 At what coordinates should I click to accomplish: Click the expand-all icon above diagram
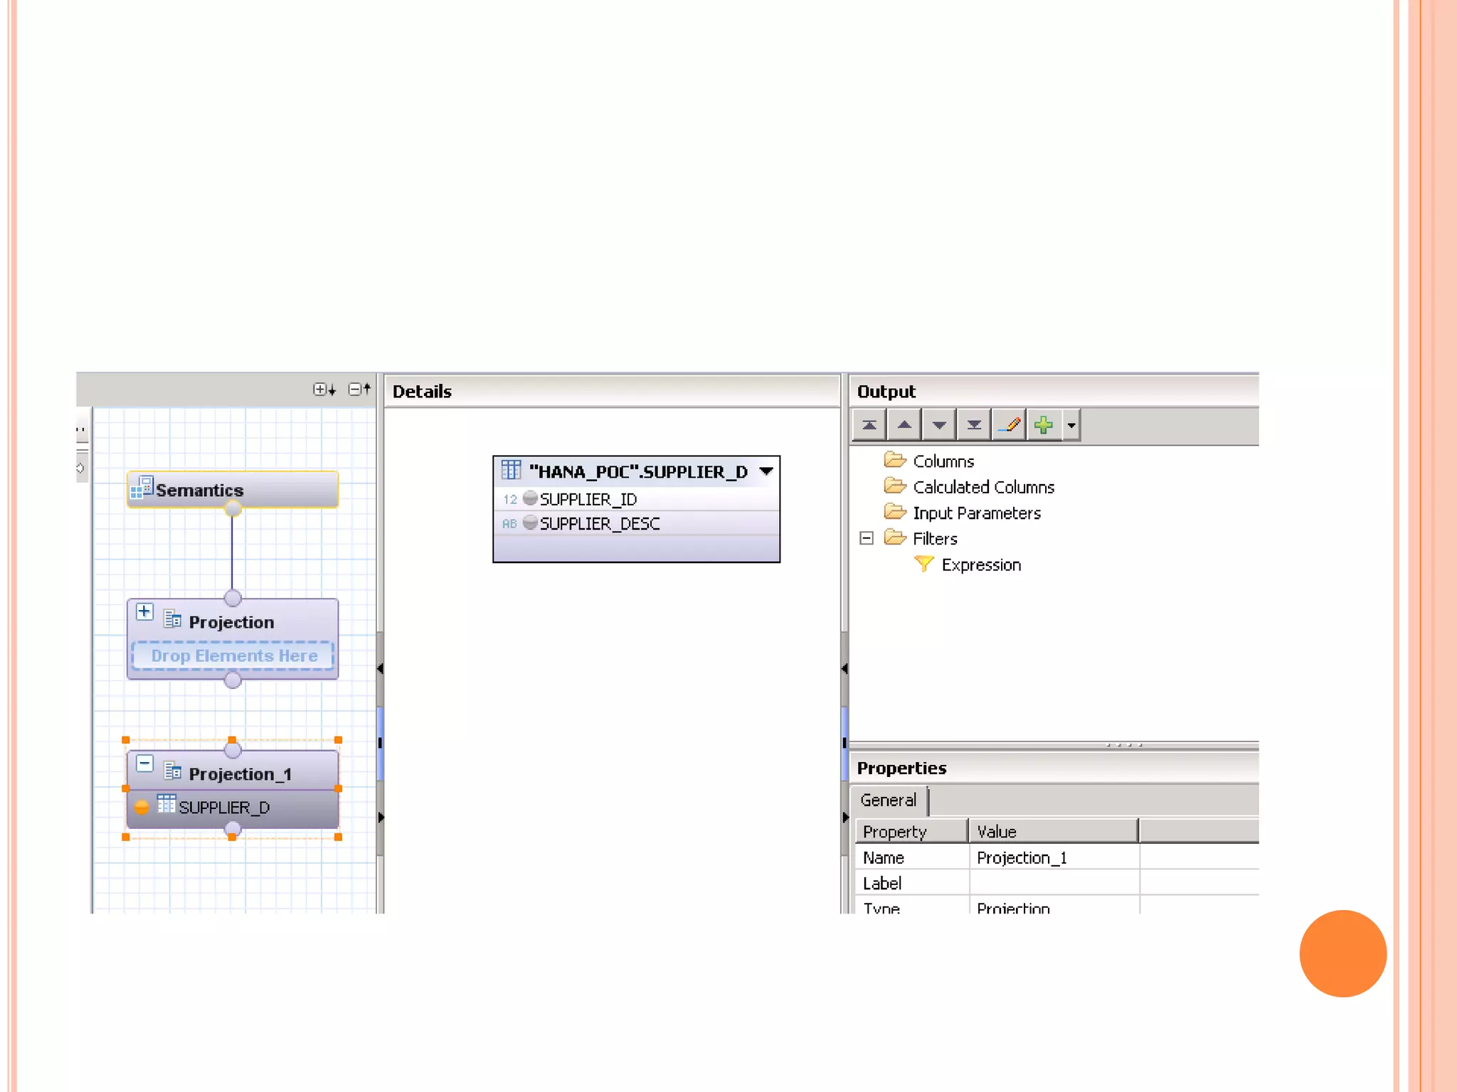tap(324, 390)
